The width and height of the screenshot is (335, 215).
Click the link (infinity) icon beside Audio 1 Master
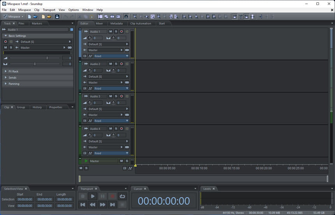[127, 50]
